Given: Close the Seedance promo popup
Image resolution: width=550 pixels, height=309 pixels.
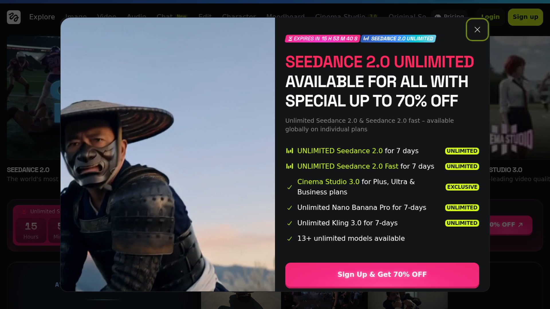Looking at the screenshot, I should pos(477,29).
